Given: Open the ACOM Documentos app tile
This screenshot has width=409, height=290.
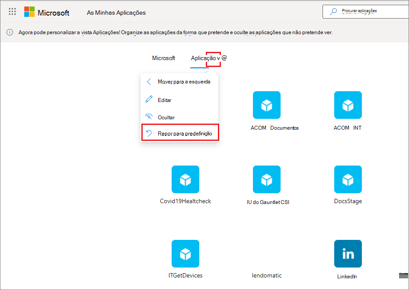Looking at the screenshot, I should [267, 105].
